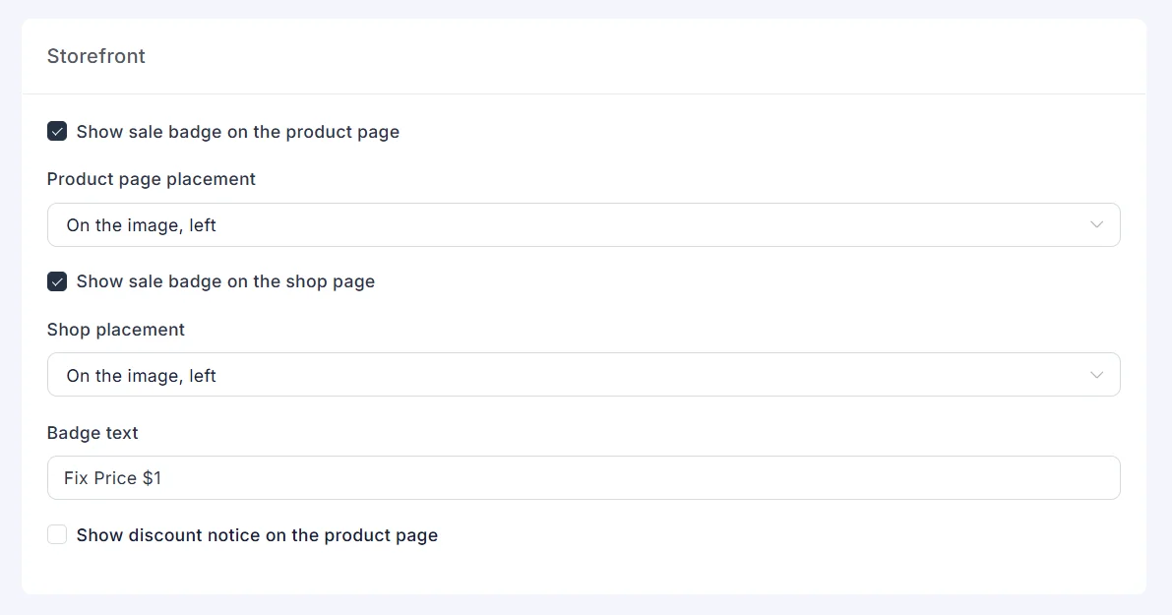Click the 'Shop placement' field label
The image size is (1172, 615).
[116, 330]
